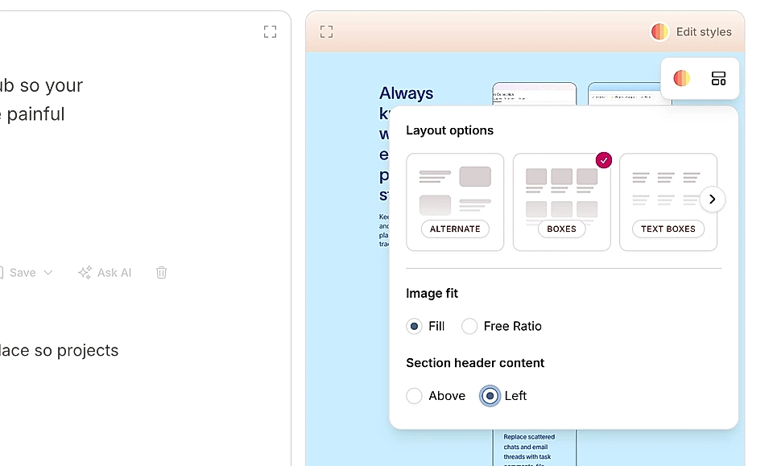Open the Save dropdown chevron
The width and height of the screenshot is (773, 466).
pyautogui.click(x=47, y=273)
